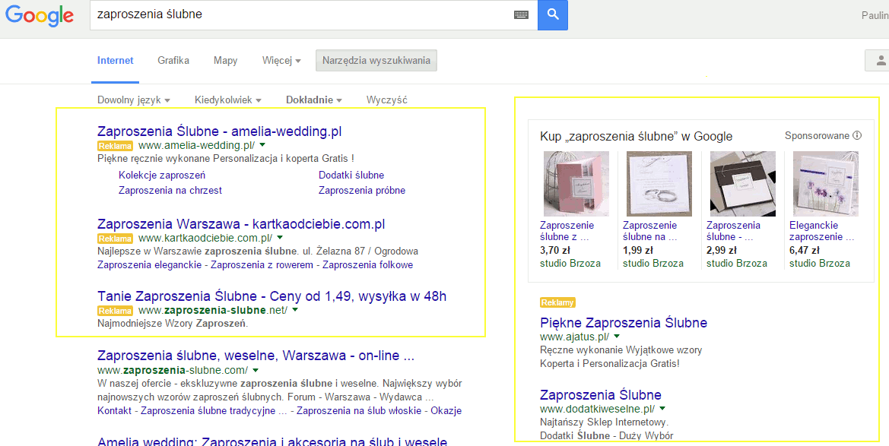Open the Zaproszenia próbne sitelink
Viewport: 889px width, 446px height.
click(362, 191)
